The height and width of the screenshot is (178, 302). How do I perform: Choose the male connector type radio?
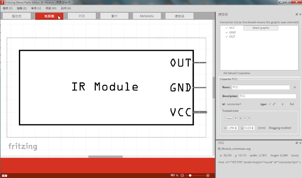pos(270,104)
